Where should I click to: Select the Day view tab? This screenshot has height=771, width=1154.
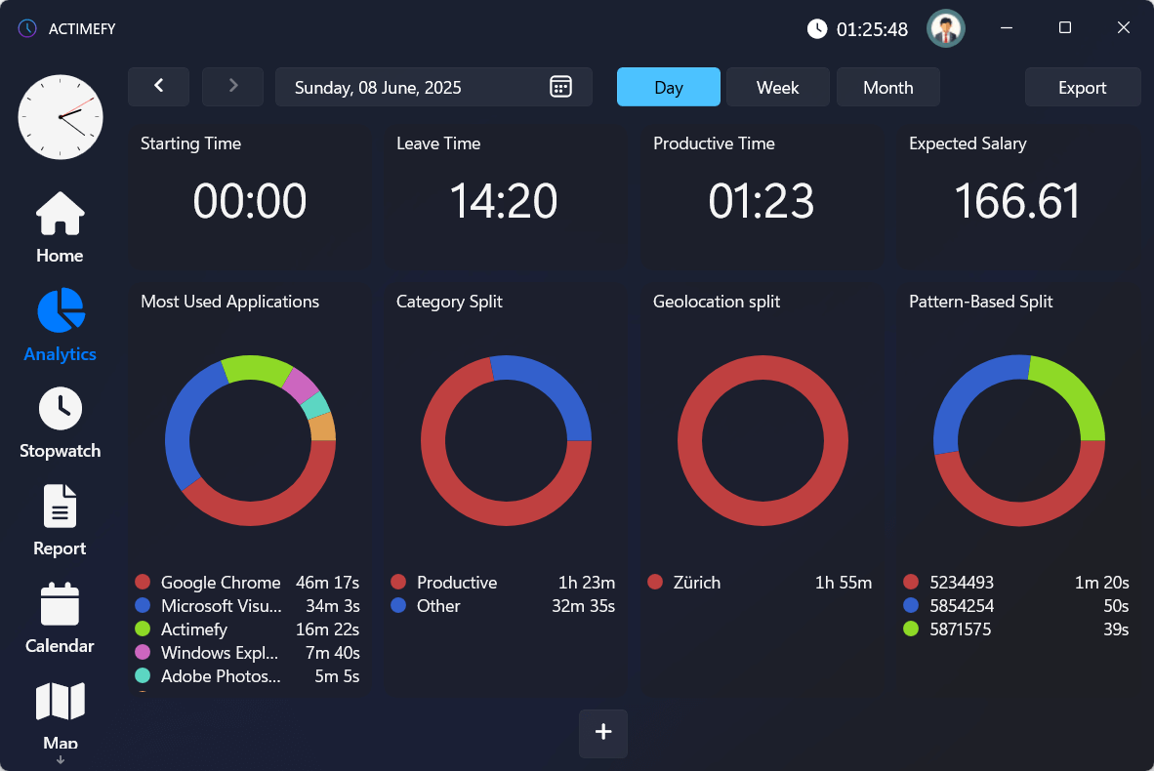pyautogui.click(x=668, y=87)
